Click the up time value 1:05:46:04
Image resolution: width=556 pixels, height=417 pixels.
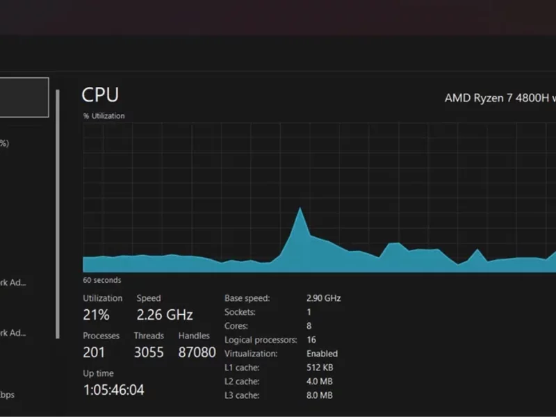click(113, 390)
